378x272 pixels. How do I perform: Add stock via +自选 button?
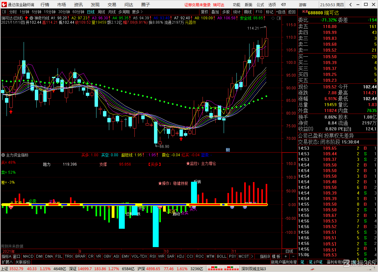point(281,12)
